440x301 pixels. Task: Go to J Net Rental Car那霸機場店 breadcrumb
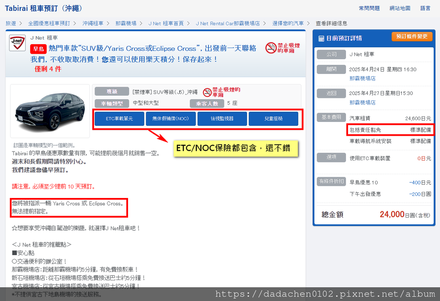(x=228, y=23)
